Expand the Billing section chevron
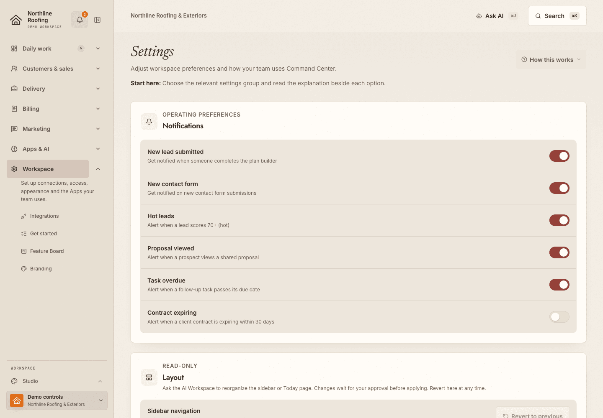Viewport: 603px width, 418px height. coord(98,109)
